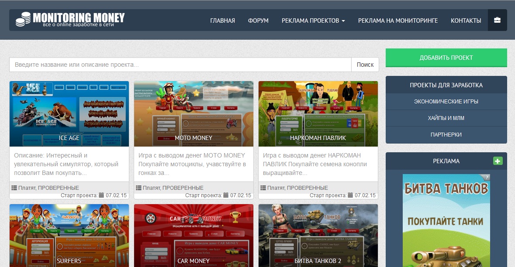515x267 pixels.
Task: Click the list icon in НАРКОМАН ПАВЛИК footer
Action: [263, 188]
